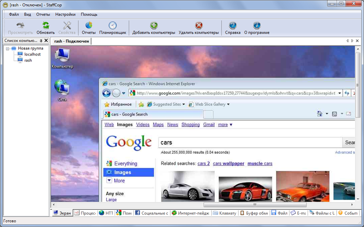Click Internet Explorer back arrow button
The height and width of the screenshot is (227, 364).
tap(106, 93)
